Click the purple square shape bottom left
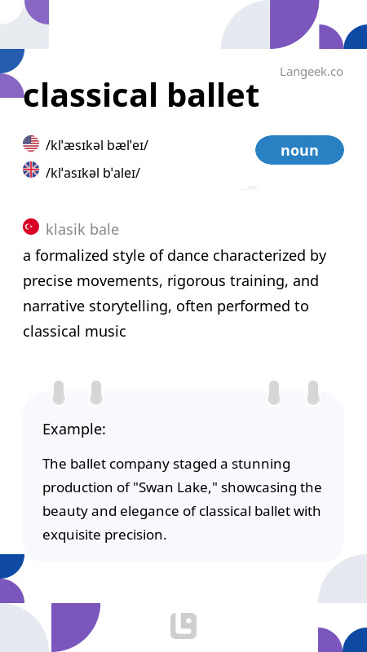 76,628
